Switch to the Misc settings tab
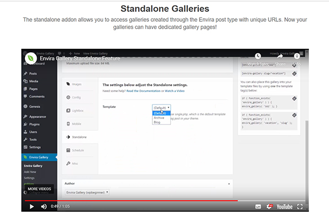 point(80,164)
